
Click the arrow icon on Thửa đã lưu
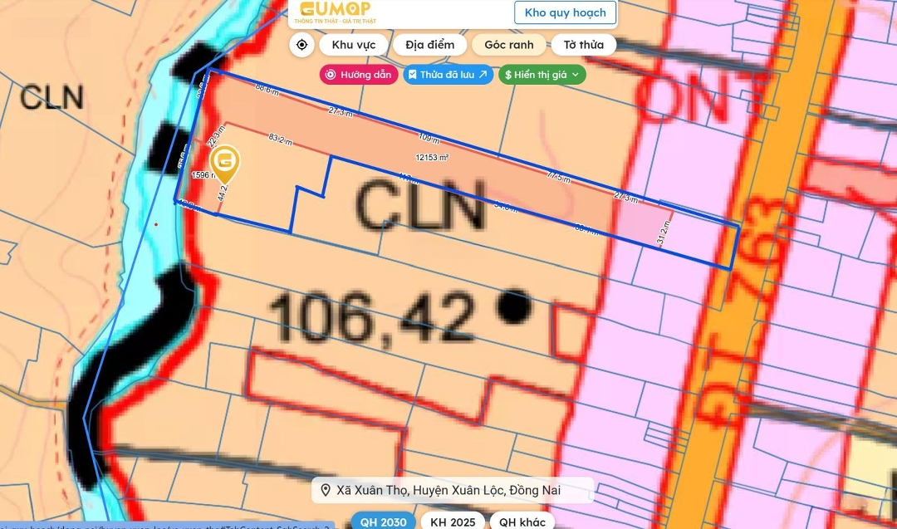click(x=483, y=75)
